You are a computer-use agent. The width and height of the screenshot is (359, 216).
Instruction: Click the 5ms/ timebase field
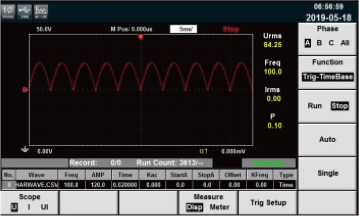click(184, 29)
